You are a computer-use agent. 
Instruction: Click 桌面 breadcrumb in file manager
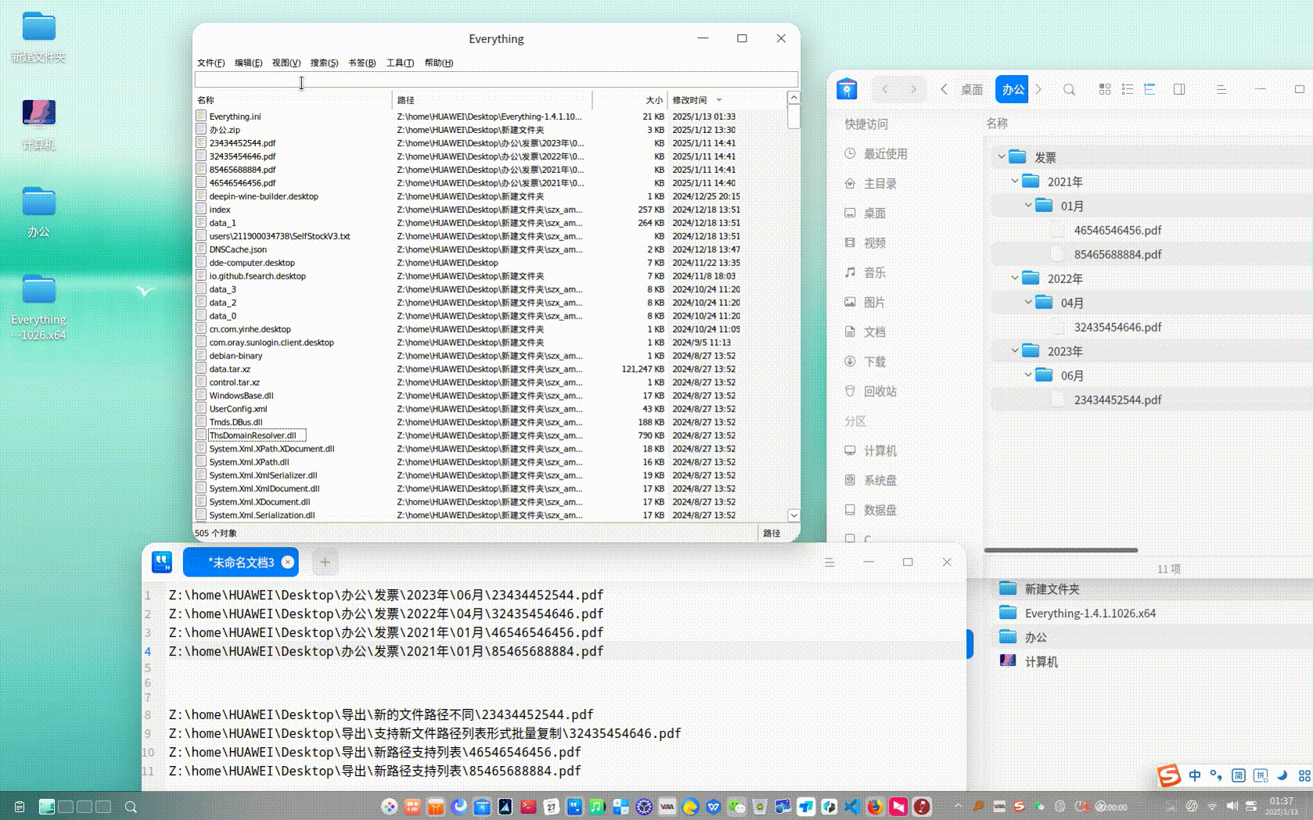point(972,89)
